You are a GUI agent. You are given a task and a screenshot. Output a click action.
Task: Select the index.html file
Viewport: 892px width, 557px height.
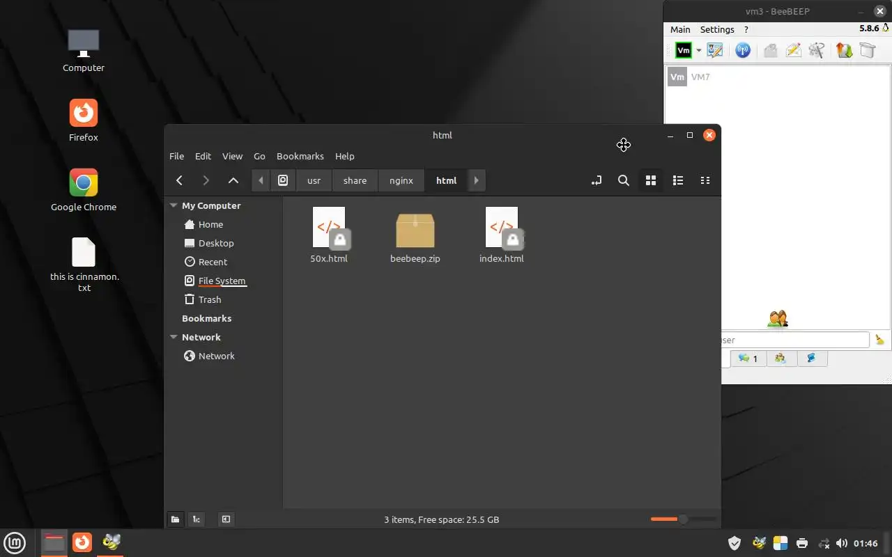(502, 235)
